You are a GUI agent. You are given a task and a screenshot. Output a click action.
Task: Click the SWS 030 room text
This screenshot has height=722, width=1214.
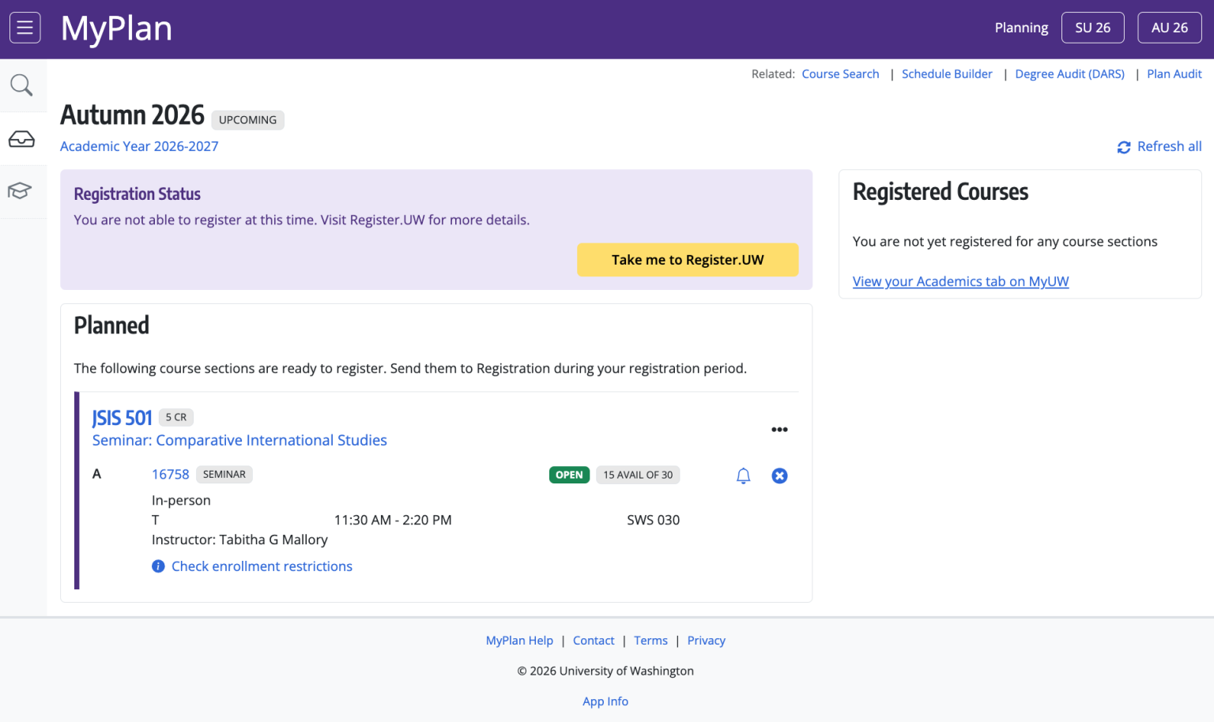point(653,520)
